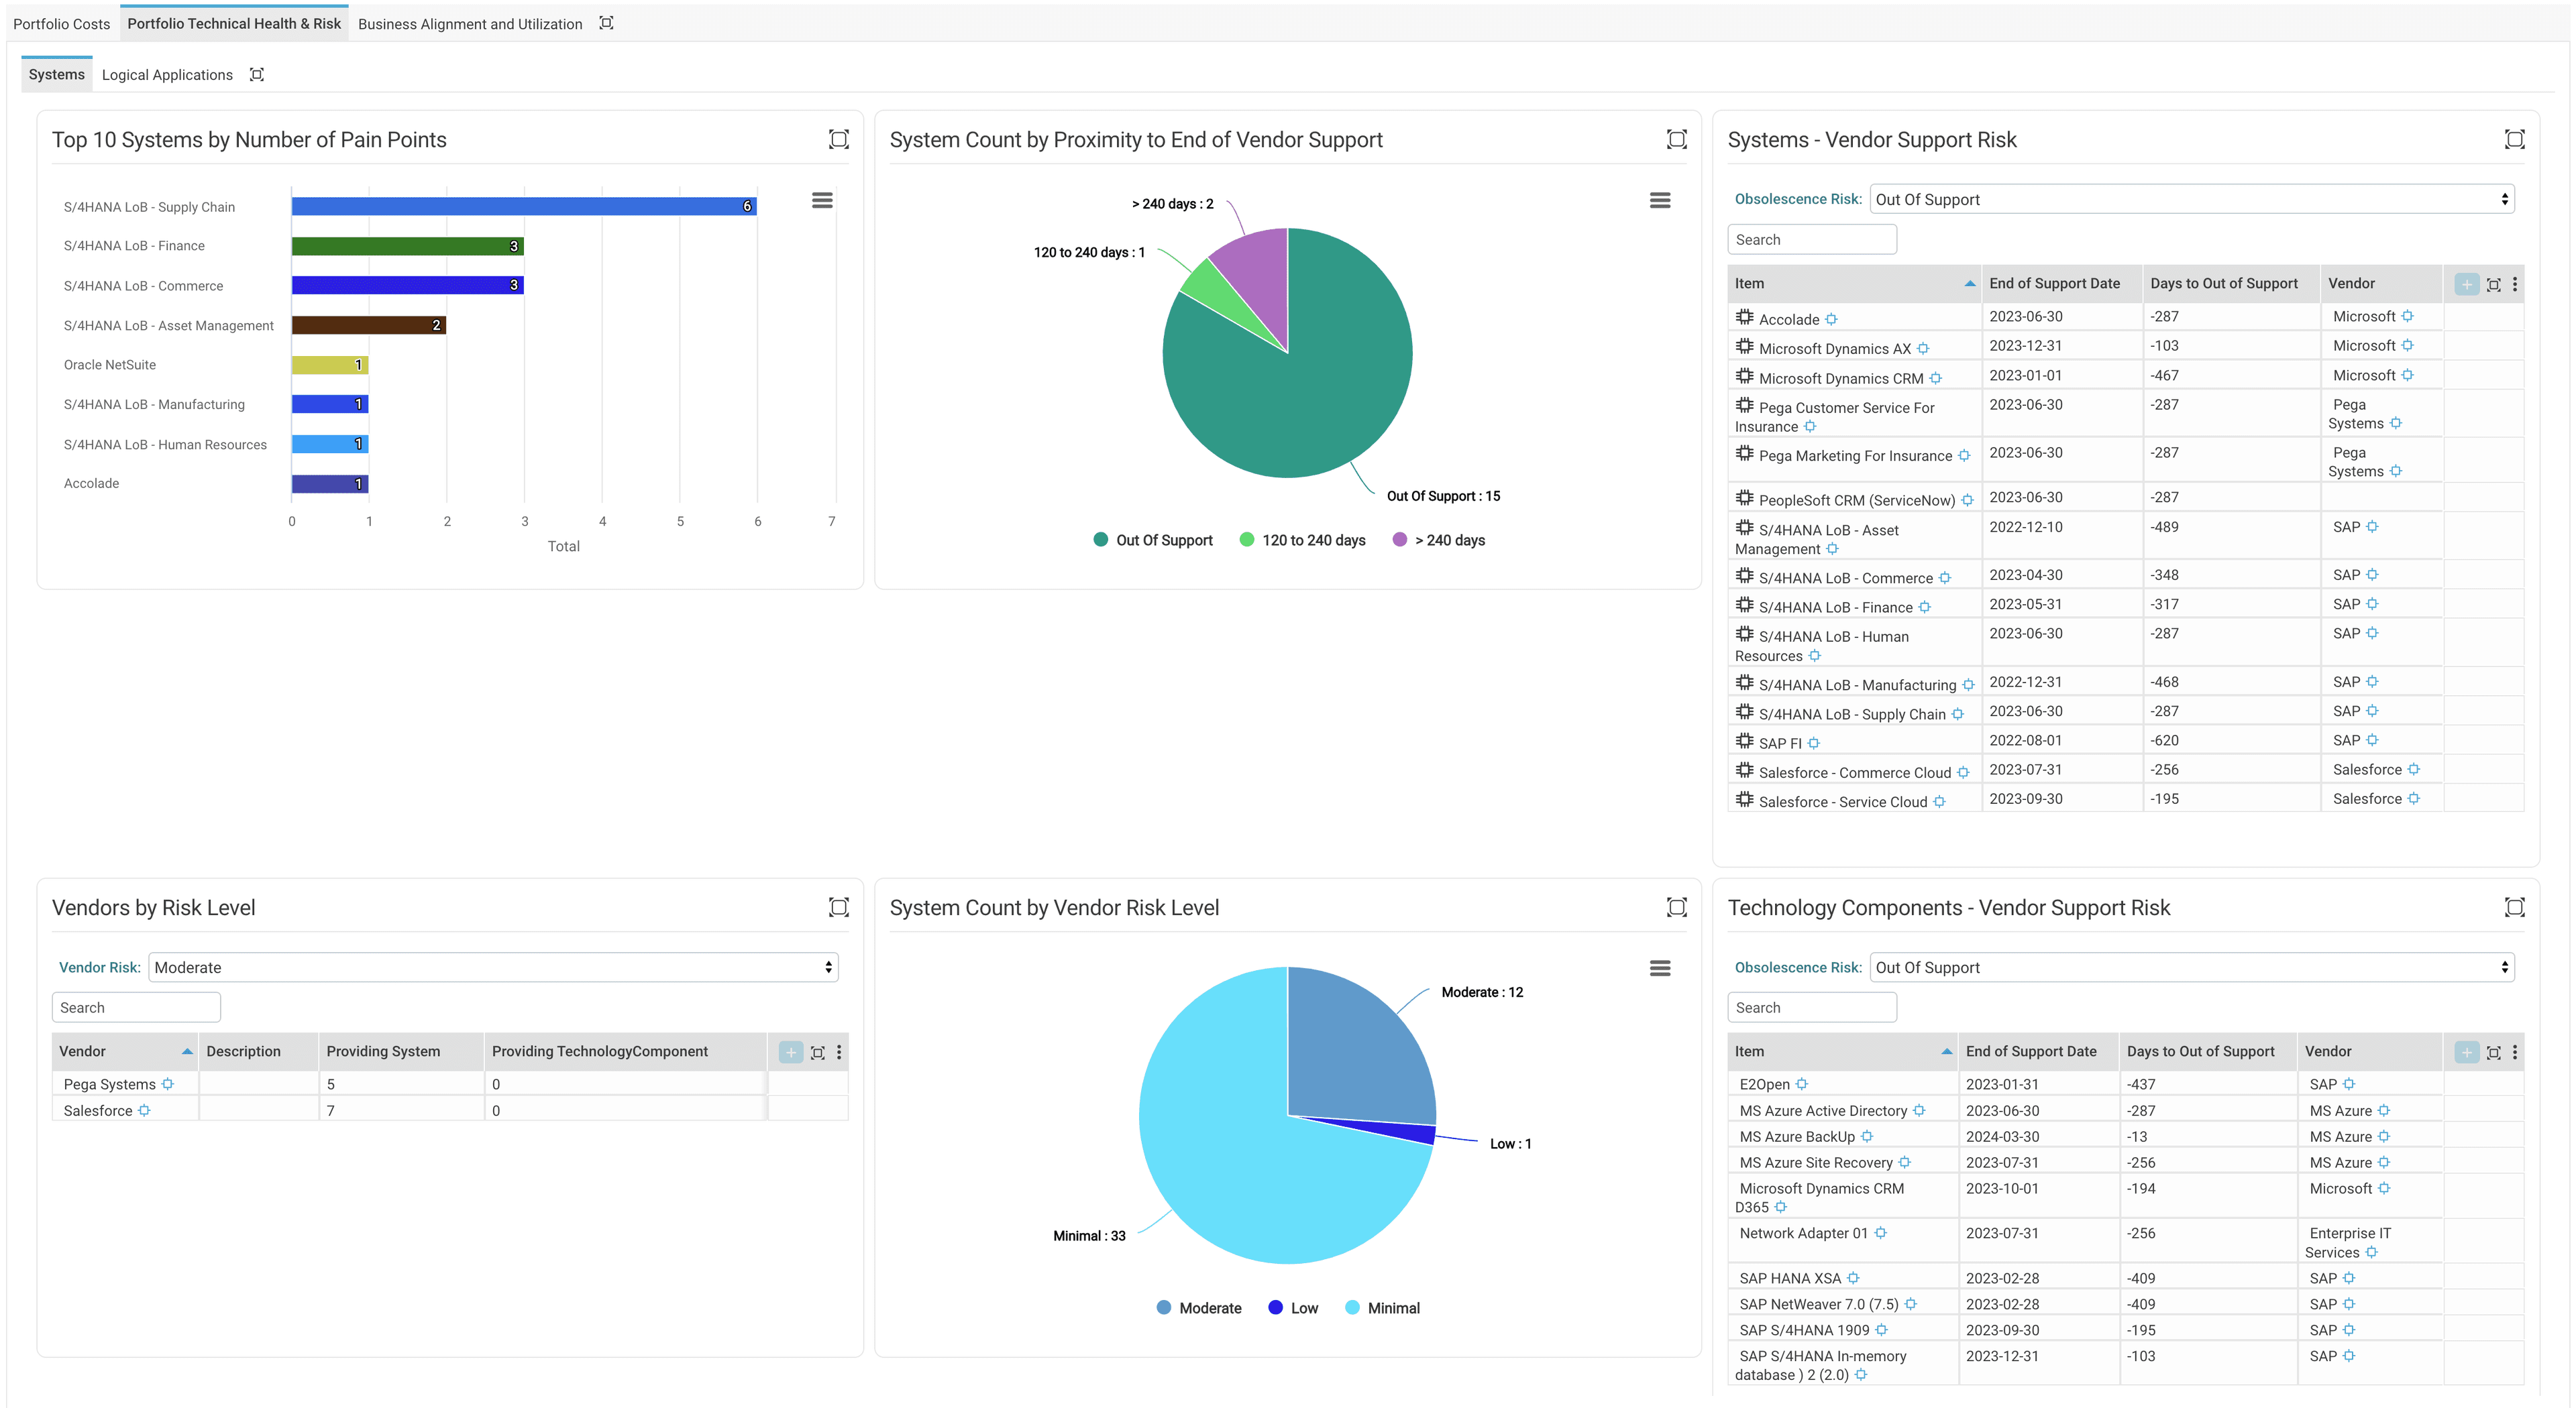This screenshot has height=1408, width=2576.
Task: Expand the Vendors by Risk Level table view
Action: 818,1052
